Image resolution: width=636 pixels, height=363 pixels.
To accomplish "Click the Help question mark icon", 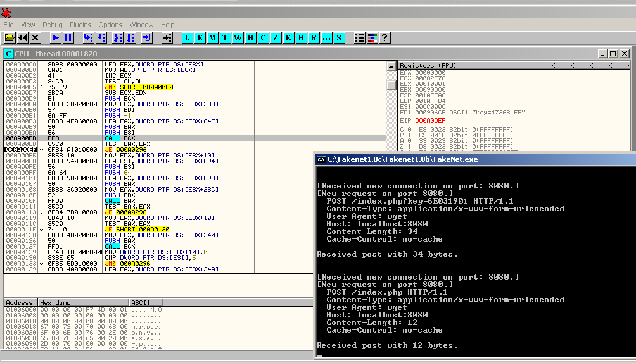I will 384,38.
